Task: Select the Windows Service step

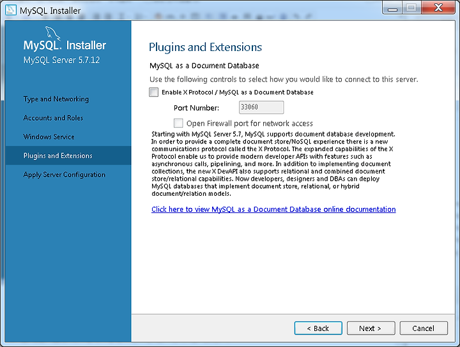Action: click(x=49, y=137)
